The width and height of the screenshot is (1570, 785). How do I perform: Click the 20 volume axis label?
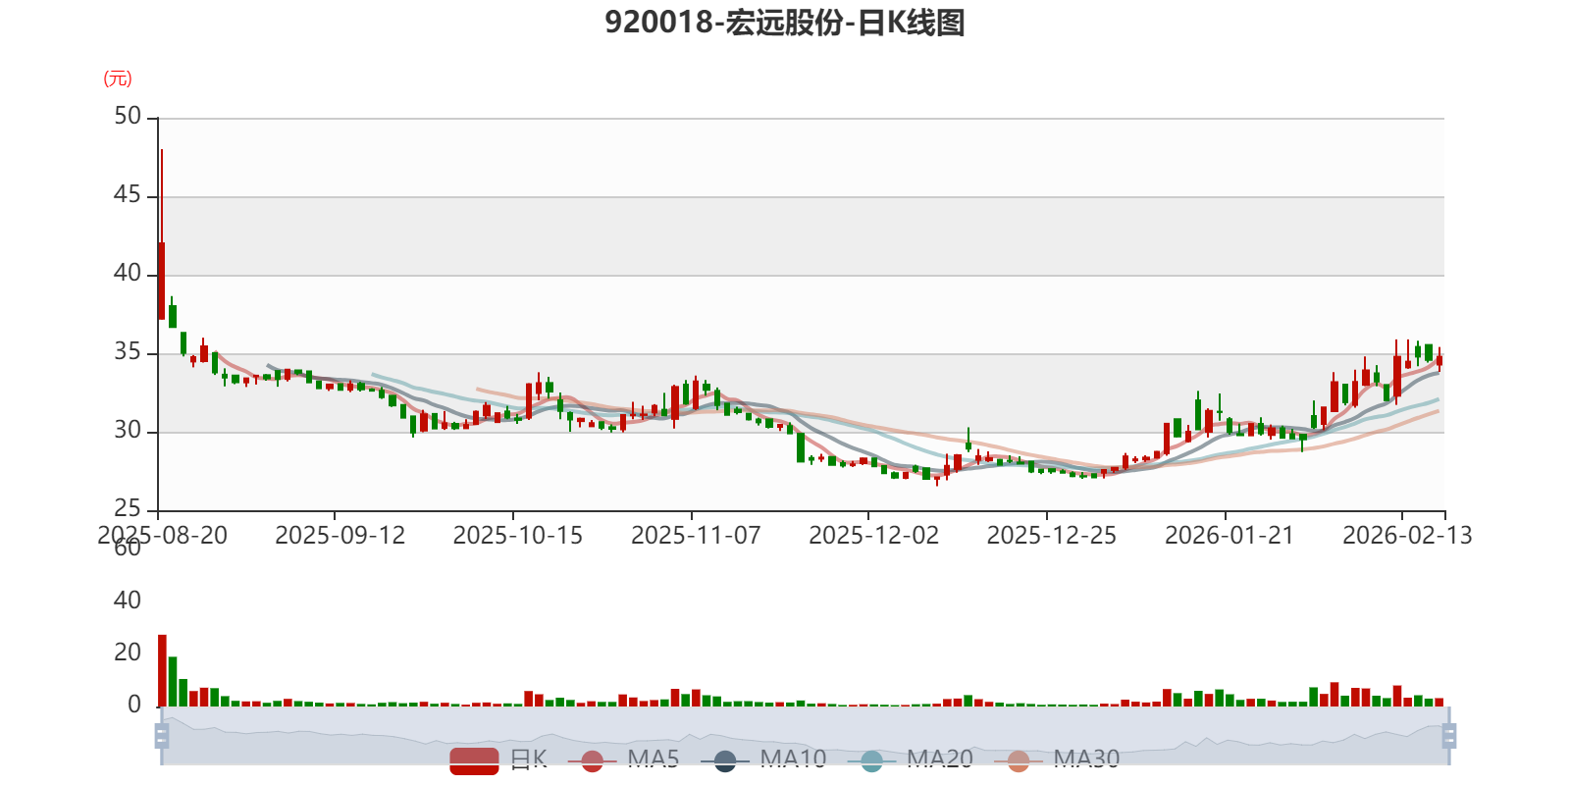(x=128, y=653)
